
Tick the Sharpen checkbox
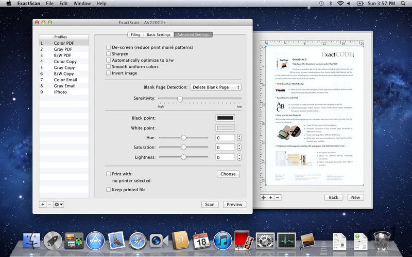(108, 54)
